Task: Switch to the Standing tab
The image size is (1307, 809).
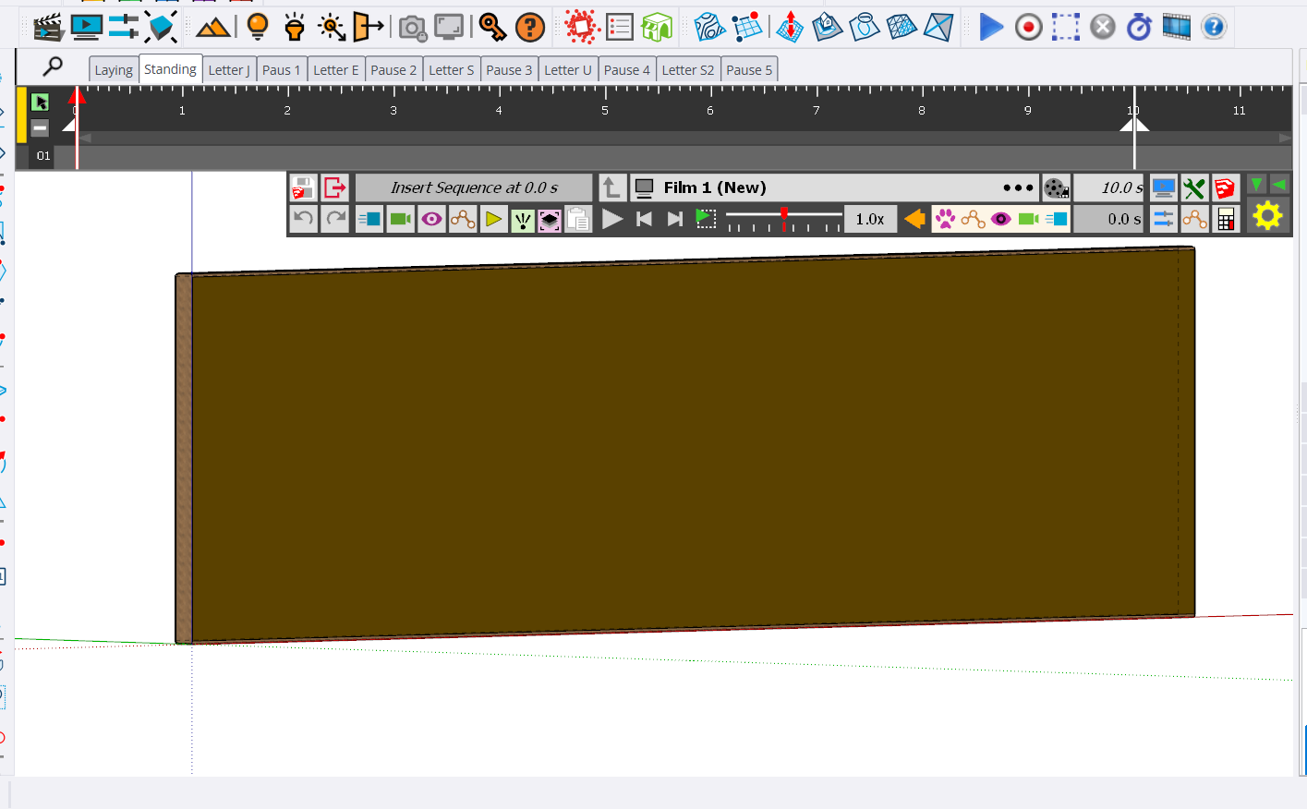Action: [x=170, y=68]
